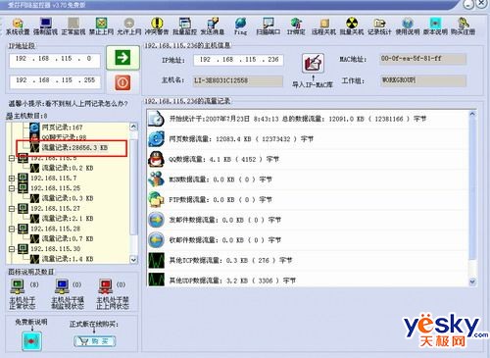The width and height of the screenshot is (490, 358).
Task: Click the host tree scrollbar up arrow
Action: click(x=134, y=127)
